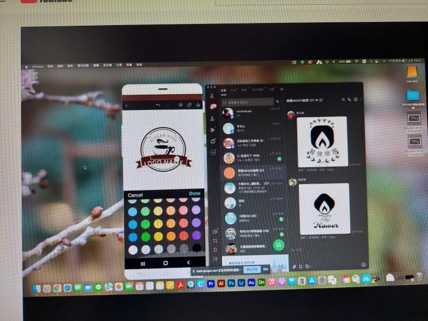Open Premiere Pro from the Dock
Viewport: 428px width, 321px height.
point(211,284)
